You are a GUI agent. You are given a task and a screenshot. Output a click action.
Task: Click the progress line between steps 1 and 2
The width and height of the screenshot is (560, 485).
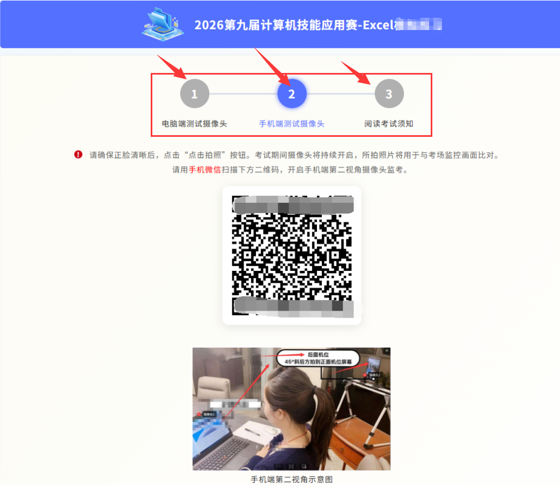pyautogui.click(x=242, y=94)
